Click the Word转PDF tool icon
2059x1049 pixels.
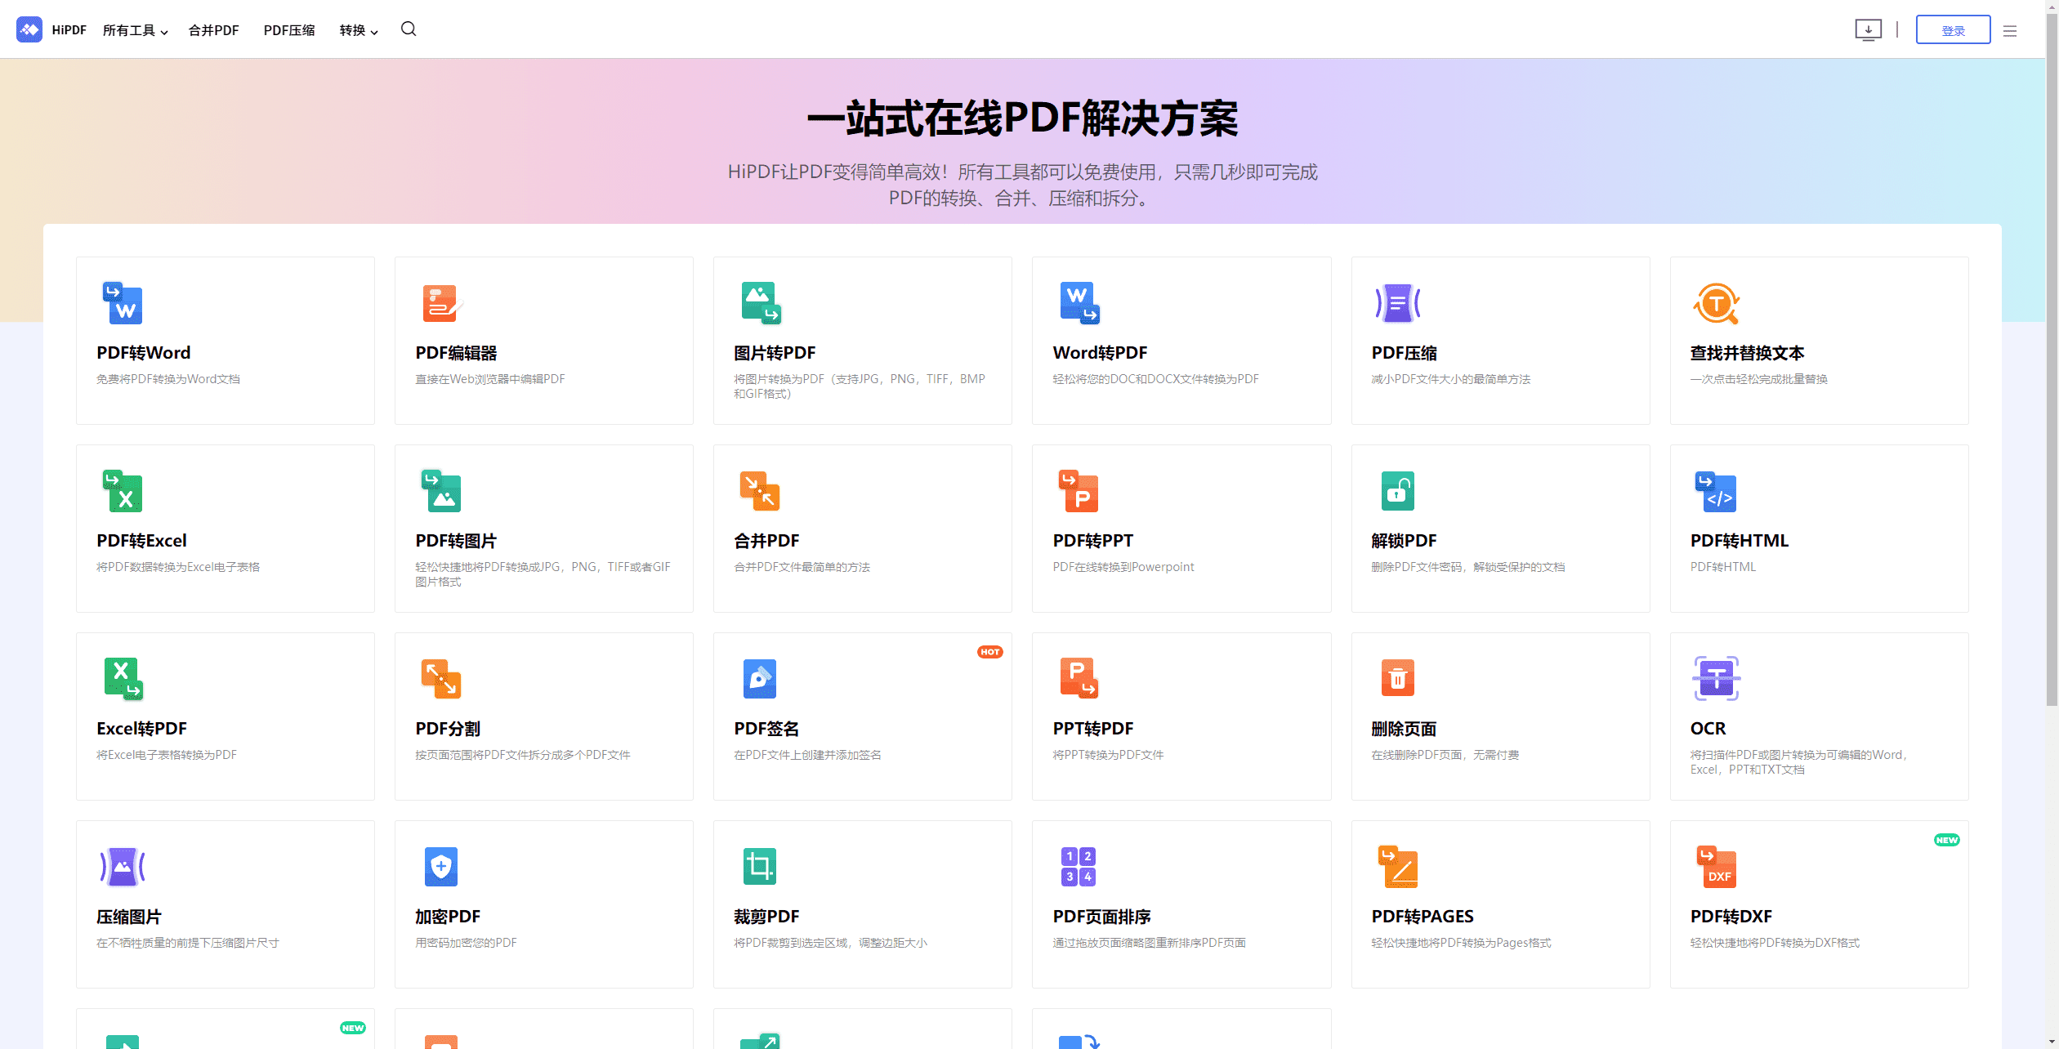pyautogui.click(x=1079, y=303)
